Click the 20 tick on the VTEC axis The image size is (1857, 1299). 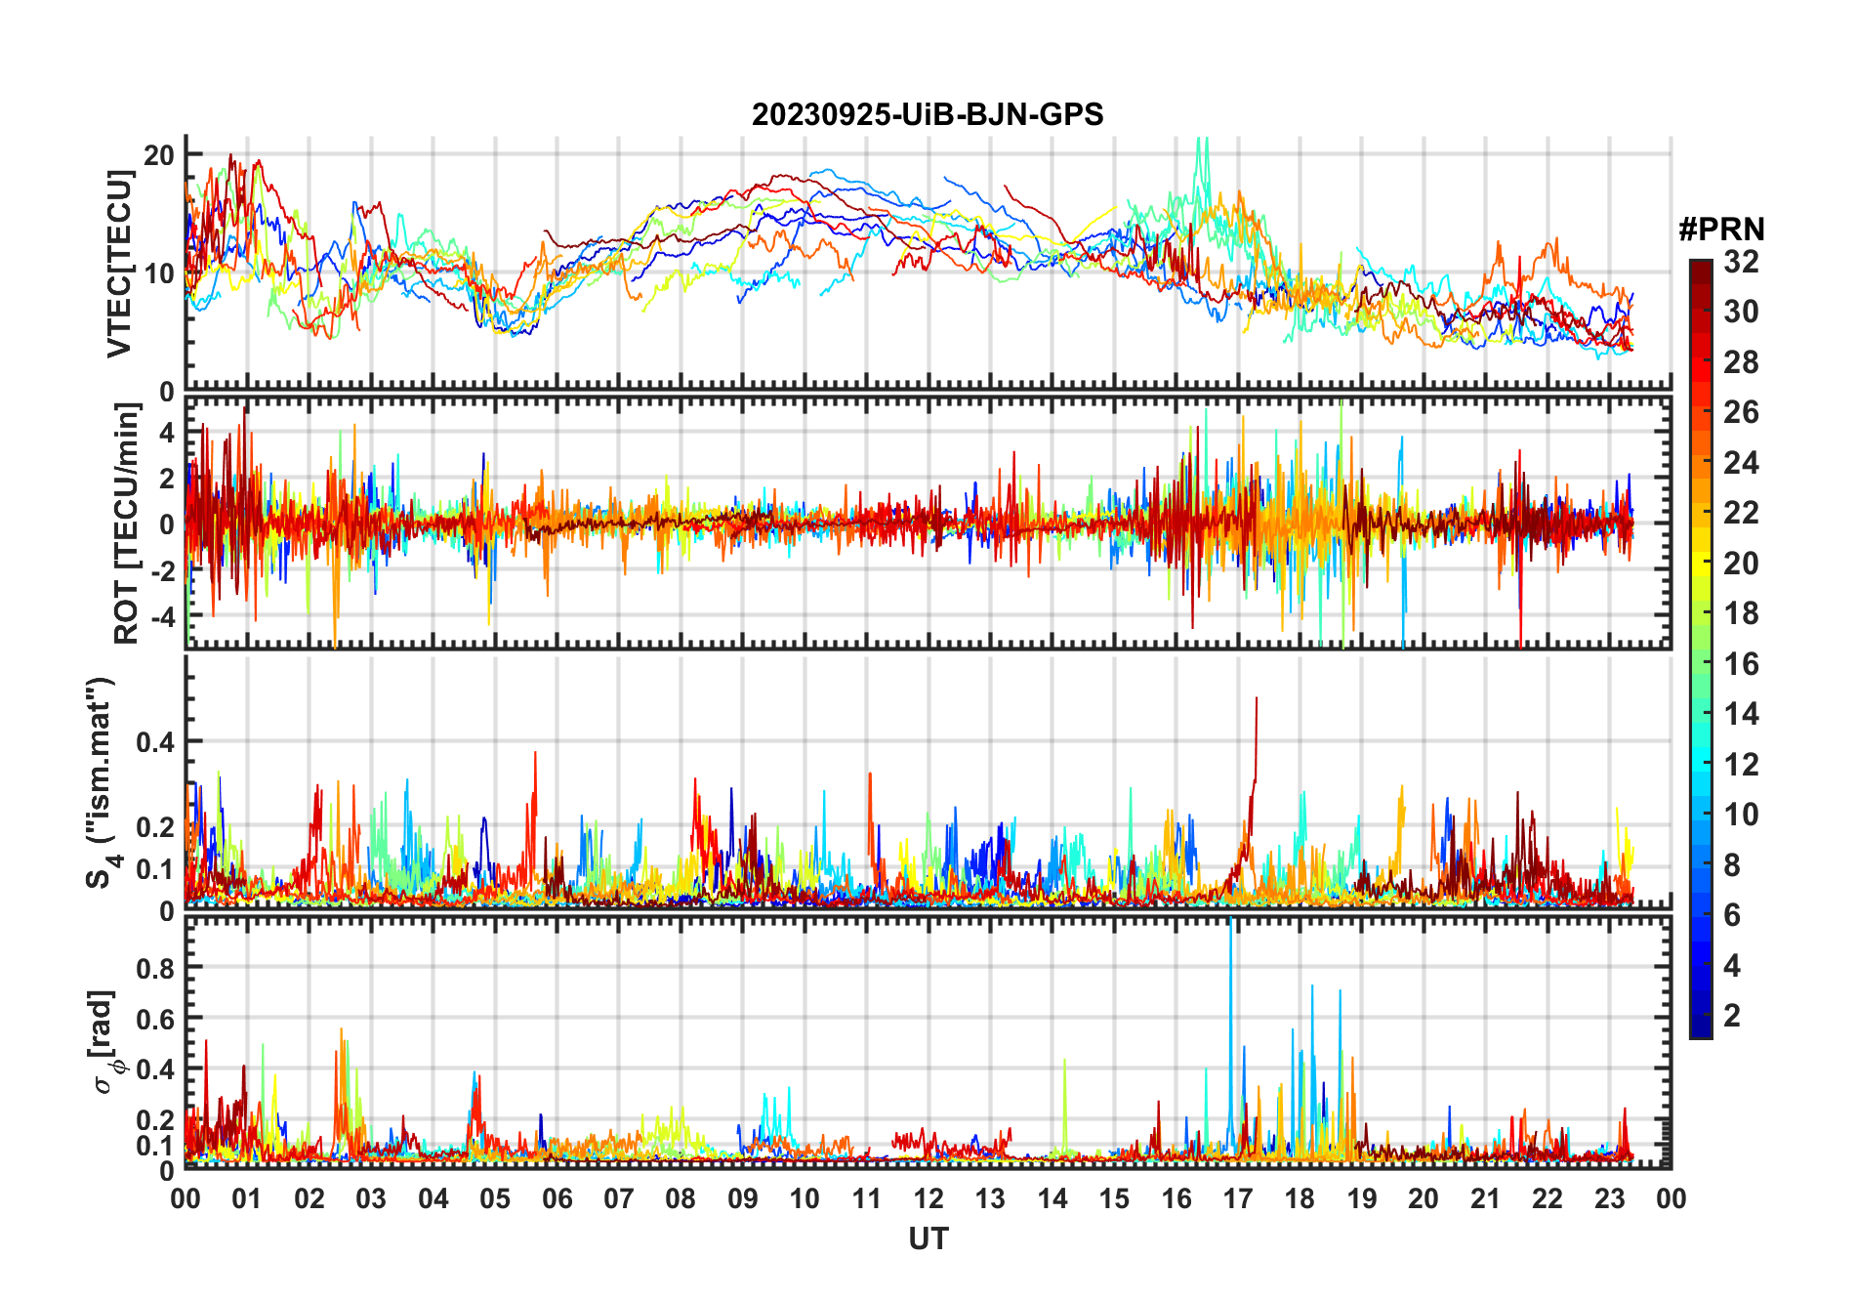159,154
